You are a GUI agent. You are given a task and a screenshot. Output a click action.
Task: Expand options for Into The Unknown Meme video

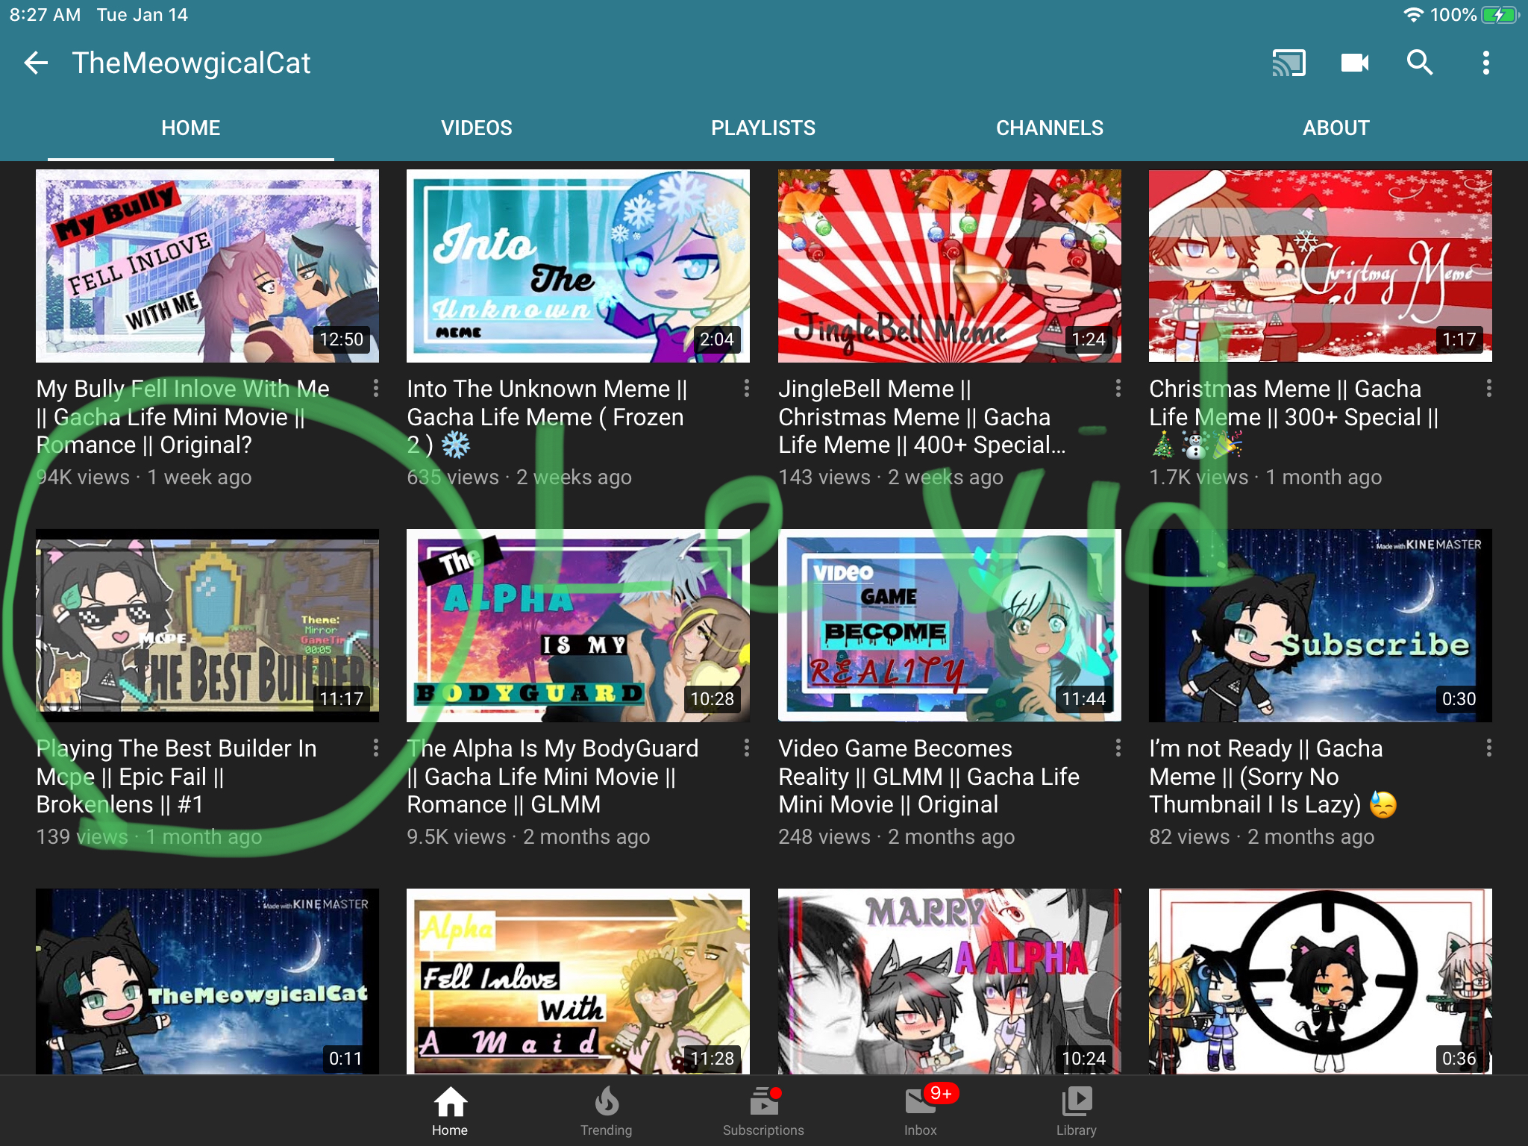tap(746, 388)
